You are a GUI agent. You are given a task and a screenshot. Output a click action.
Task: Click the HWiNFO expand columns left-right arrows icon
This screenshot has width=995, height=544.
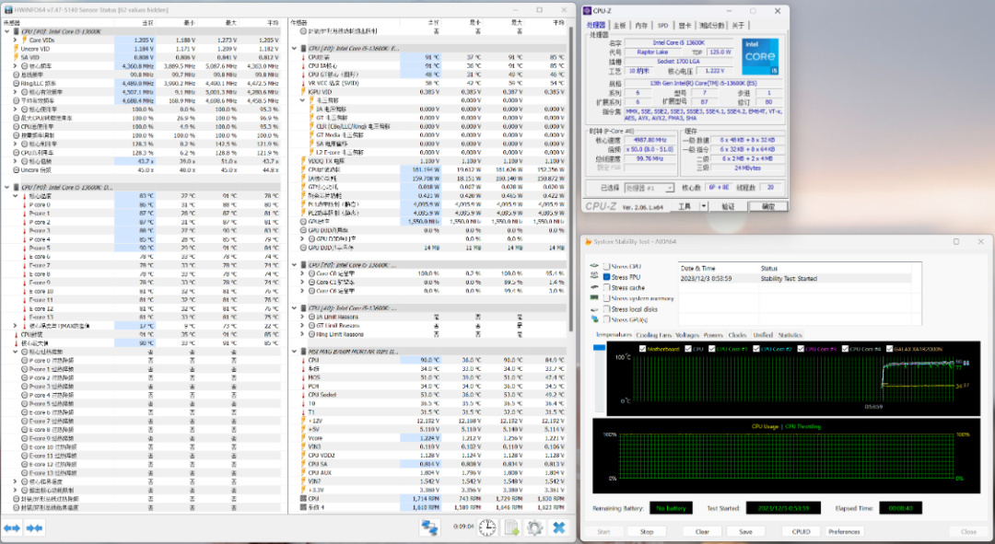tap(12, 527)
